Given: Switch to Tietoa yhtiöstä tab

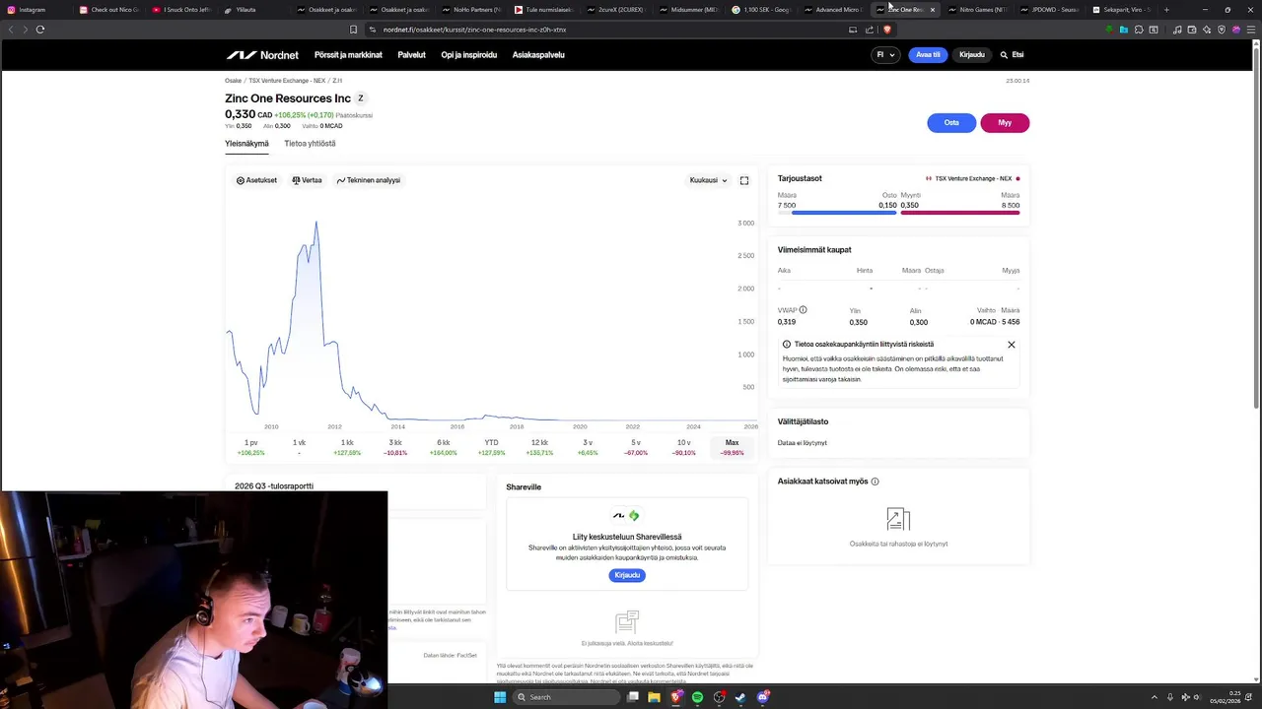Looking at the screenshot, I should 310,144.
